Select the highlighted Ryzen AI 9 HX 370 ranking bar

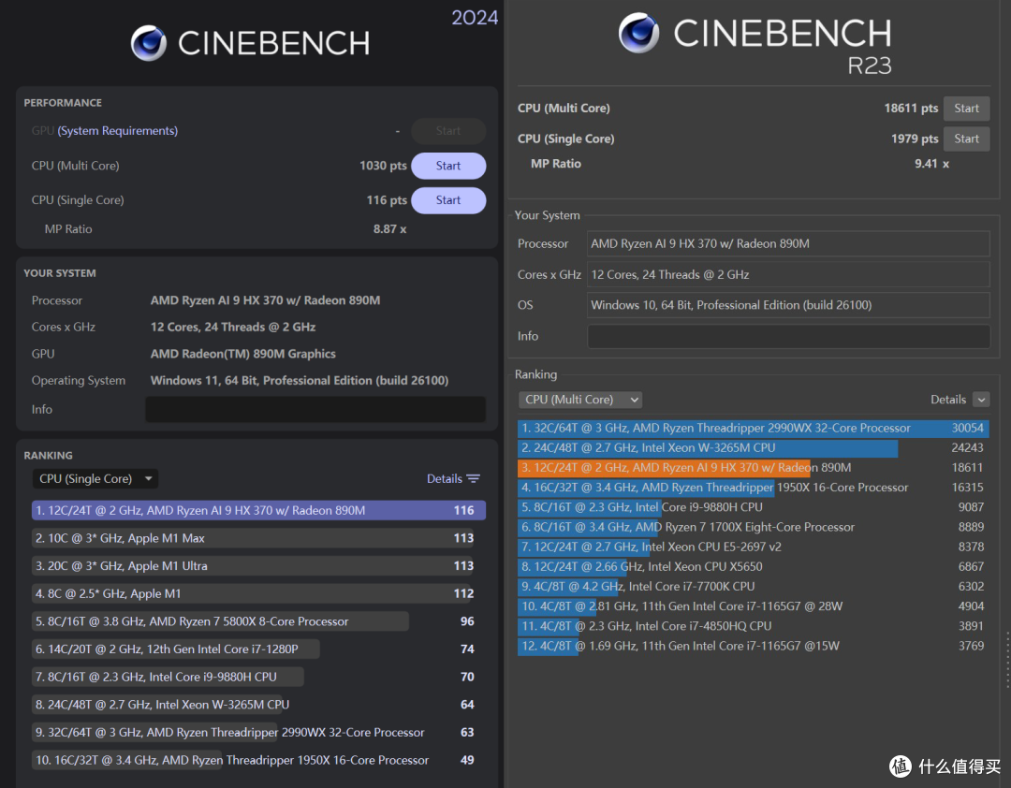[258, 510]
